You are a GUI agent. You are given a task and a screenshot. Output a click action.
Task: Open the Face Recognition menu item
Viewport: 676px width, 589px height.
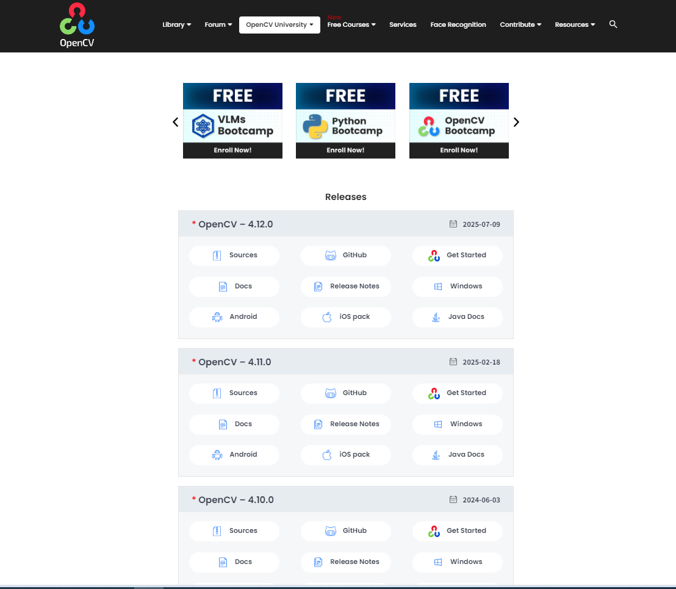(458, 24)
